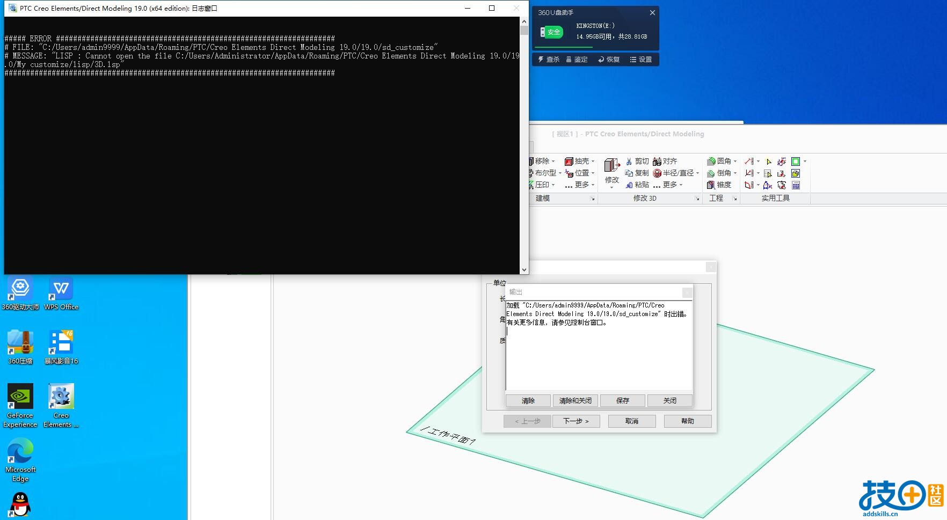Click the yellow arrow select tool icon
This screenshot has height=520, width=947.
768,162
